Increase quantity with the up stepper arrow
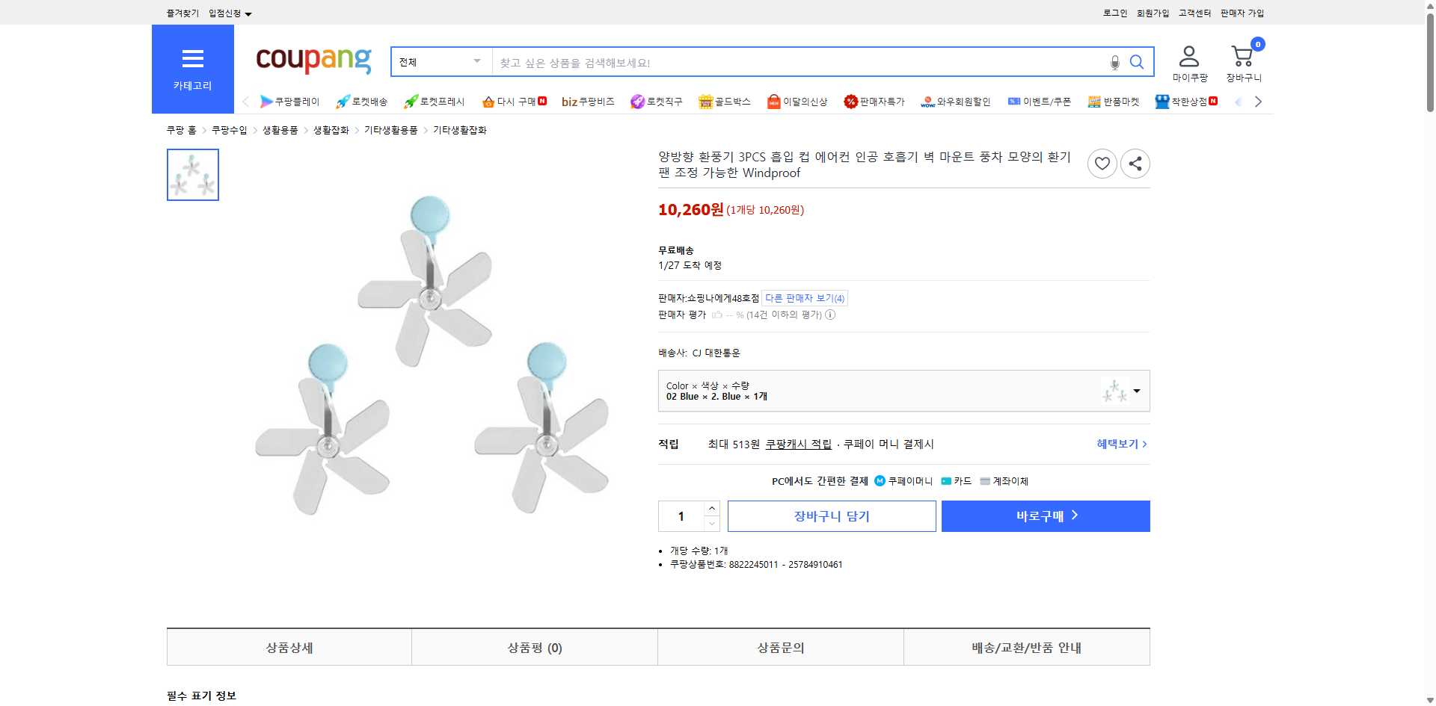The width and height of the screenshot is (1436, 706). (x=711, y=507)
